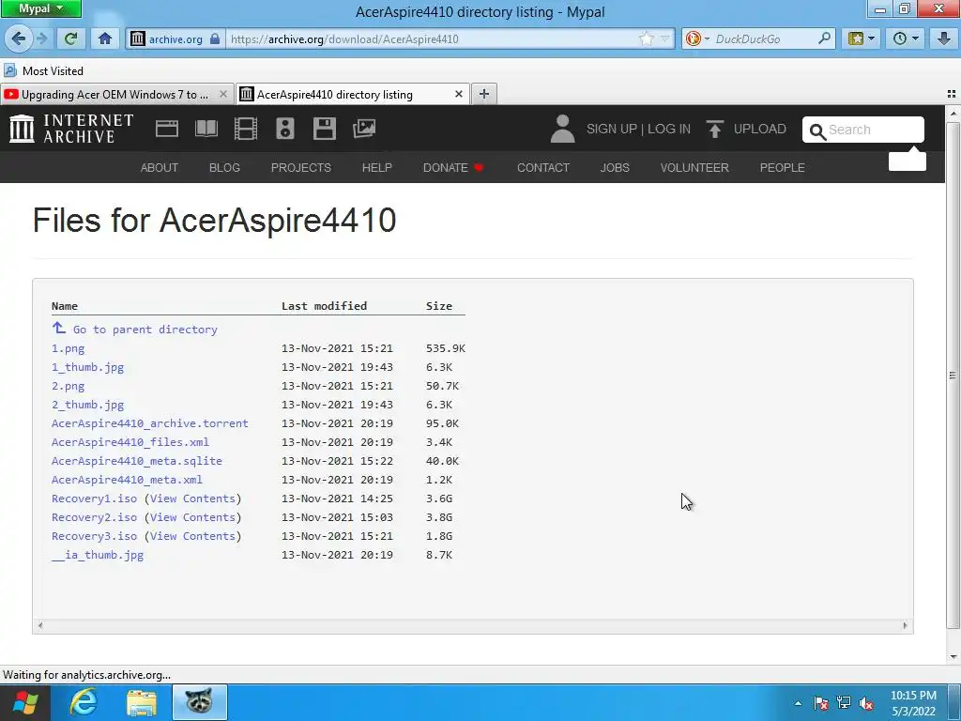Open the bookmarks menu button
This screenshot has height=721, width=961.
861,38
